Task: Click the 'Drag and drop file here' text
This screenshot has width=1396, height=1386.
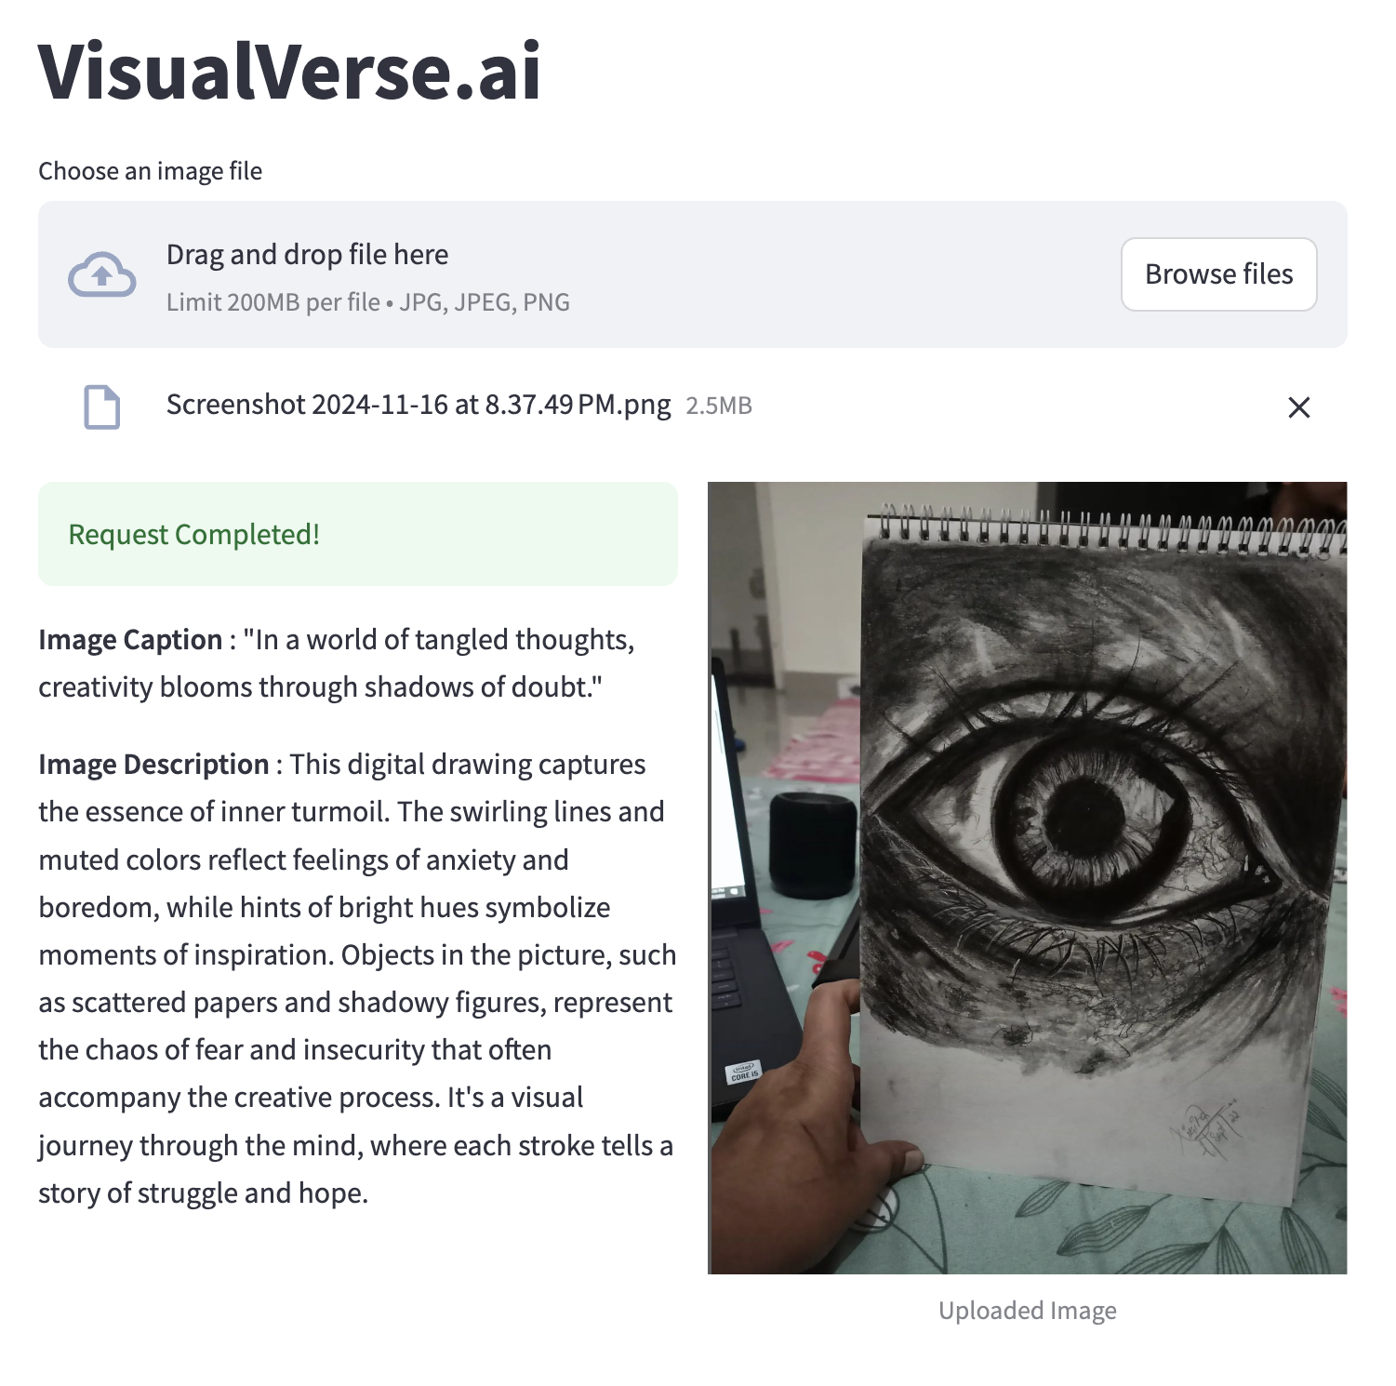Action: coord(307,255)
